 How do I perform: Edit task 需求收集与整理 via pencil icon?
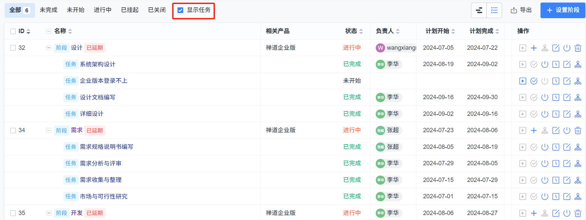567,180
